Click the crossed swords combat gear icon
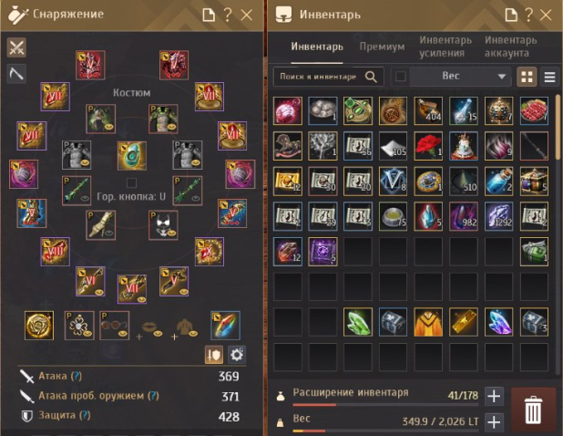563x436 pixels. 16,47
